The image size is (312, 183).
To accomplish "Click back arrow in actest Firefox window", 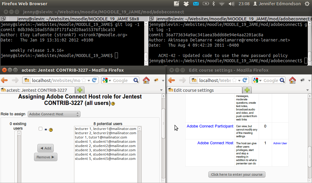I will click(x=4, y=81).
